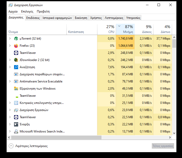Switch to the Χρήστες tab
This screenshot has width=182, height=158.
click(x=96, y=18)
